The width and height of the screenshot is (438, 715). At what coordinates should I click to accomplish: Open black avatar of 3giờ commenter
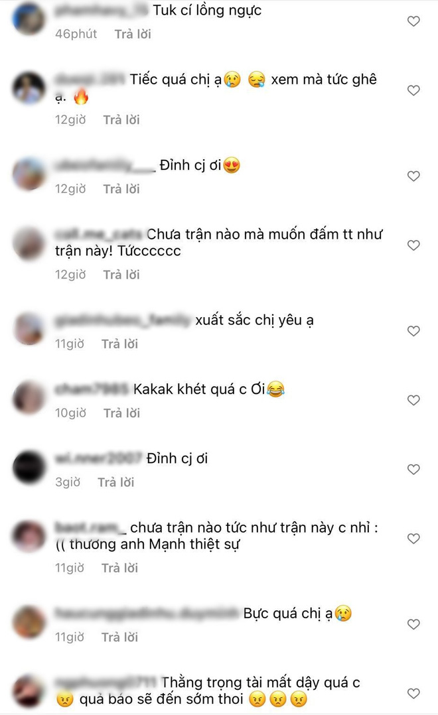(x=29, y=466)
